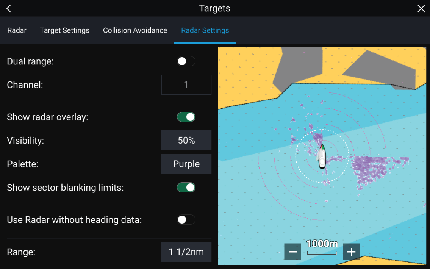Click the Channel number field

click(186, 84)
